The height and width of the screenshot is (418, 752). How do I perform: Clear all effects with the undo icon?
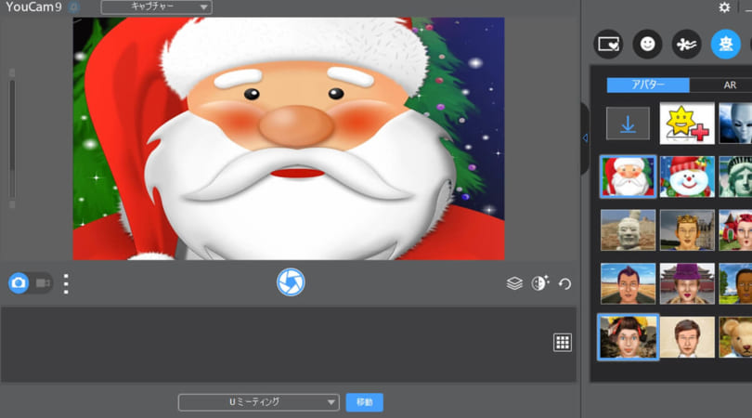[x=565, y=283]
